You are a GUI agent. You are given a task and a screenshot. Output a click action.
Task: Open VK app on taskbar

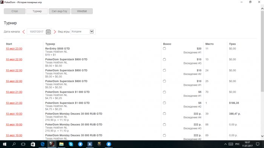tap(90, 144)
